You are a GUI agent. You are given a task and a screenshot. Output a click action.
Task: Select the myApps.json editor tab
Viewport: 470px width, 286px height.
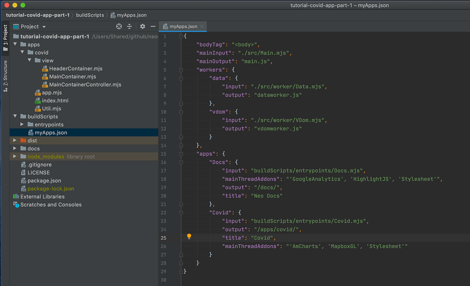(x=183, y=26)
